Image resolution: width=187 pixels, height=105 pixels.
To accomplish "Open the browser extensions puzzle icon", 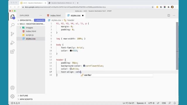I will [168, 7].
